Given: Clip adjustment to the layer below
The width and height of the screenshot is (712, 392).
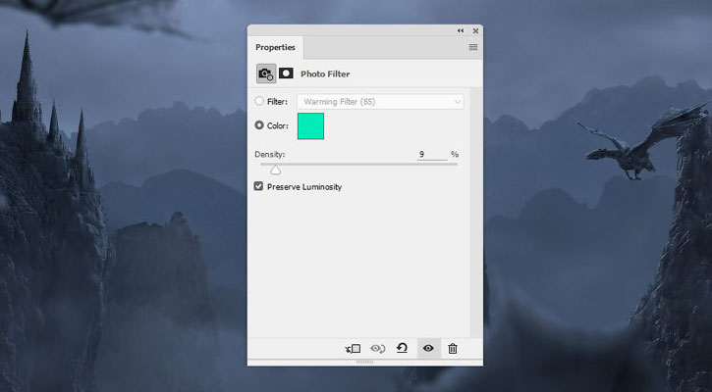Looking at the screenshot, I should (x=353, y=349).
